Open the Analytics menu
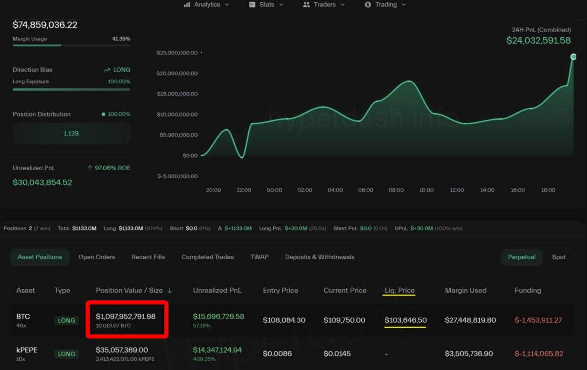This screenshot has width=587, height=370. tap(206, 5)
